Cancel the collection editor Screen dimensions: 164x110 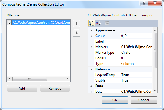point(144,100)
